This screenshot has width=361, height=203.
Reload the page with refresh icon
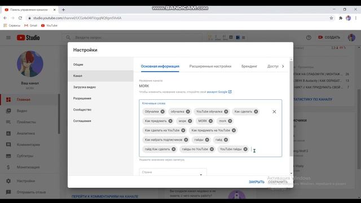20,18
